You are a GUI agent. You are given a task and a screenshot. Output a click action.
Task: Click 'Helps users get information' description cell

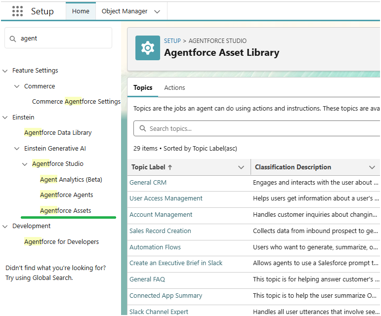tap(316, 198)
